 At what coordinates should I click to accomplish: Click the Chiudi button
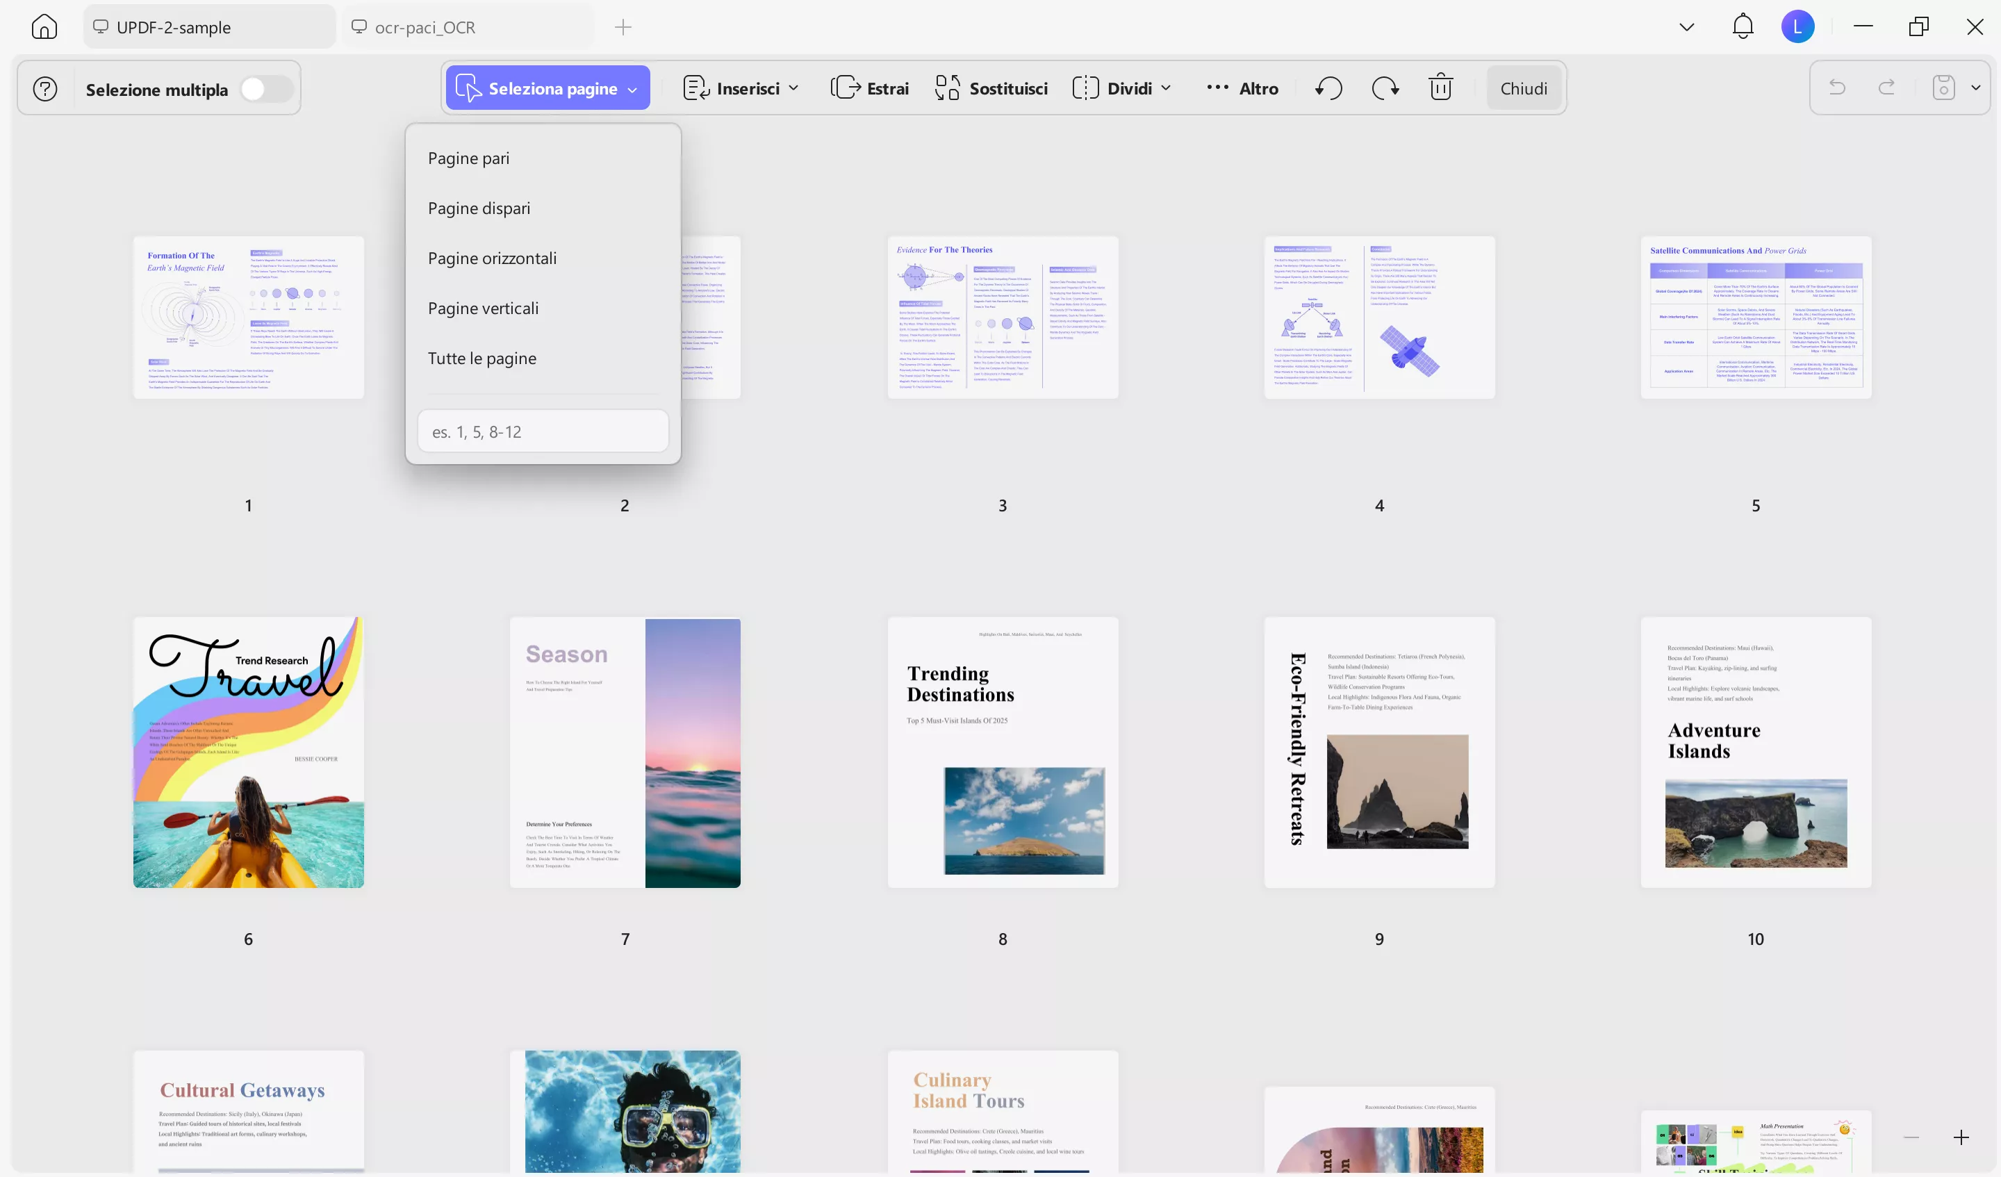pyautogui.click(x=1523, y=88)
